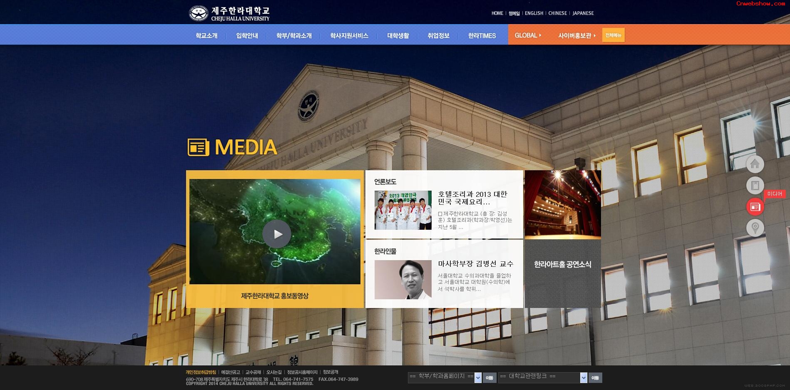Open 정보공시홈페이지 footer link
Viewport: 790px width, 390px height.
coord(302,372)
